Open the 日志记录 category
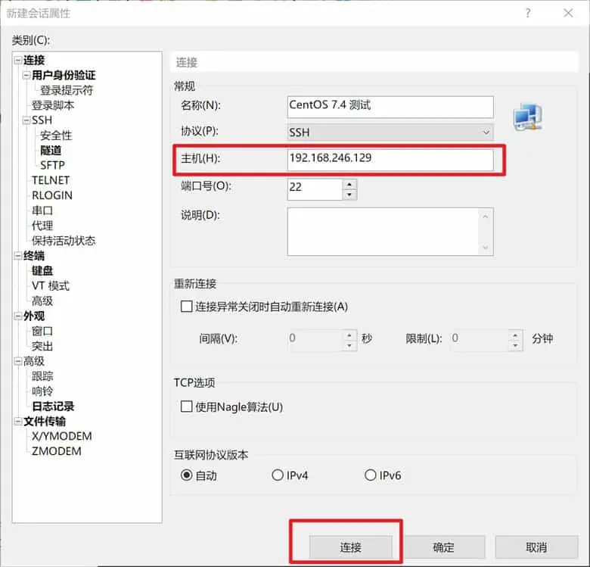This screenshot has height=567, width=590. coord(53,406)
